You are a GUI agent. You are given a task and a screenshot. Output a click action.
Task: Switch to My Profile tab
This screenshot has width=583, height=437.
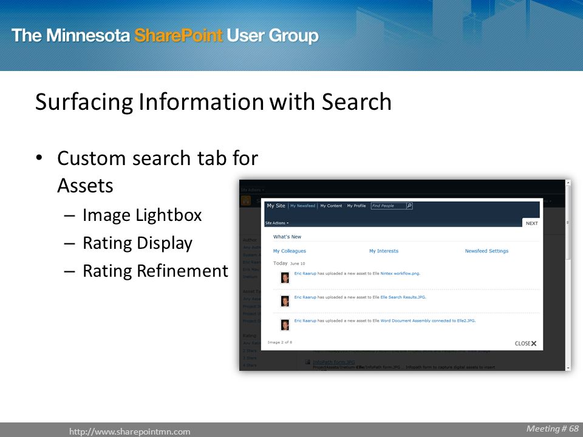[x=356, y=206]
